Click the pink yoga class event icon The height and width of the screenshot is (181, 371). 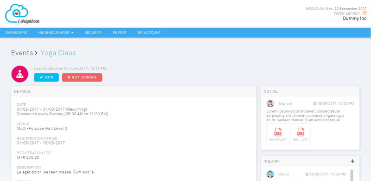20,74
